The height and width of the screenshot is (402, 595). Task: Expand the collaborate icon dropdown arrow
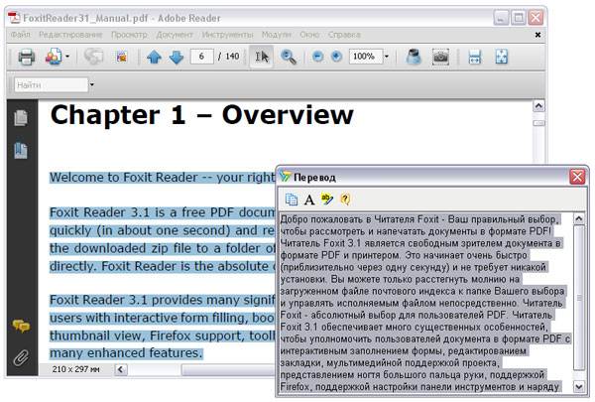tap(67, 57)
